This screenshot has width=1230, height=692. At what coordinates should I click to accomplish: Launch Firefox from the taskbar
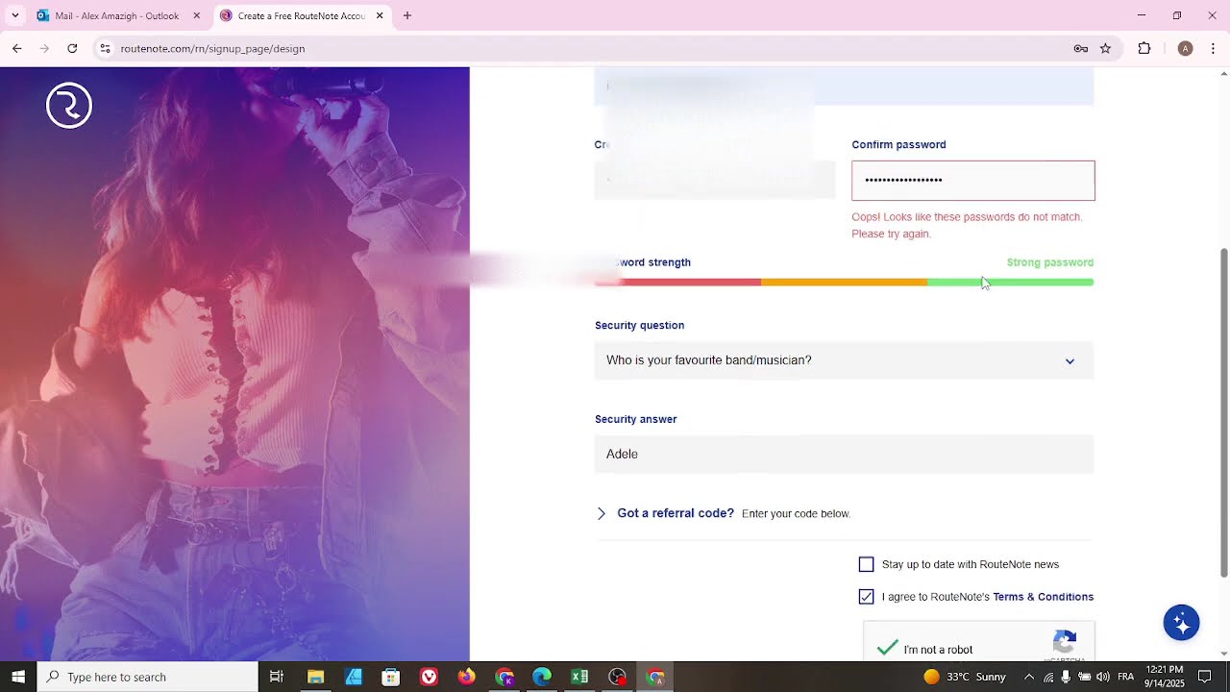(x=466, y=677)
